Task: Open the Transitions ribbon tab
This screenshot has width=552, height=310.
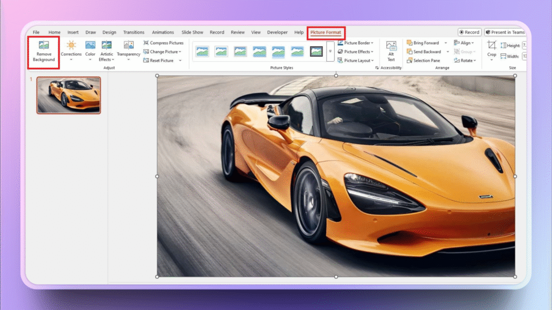Action: (x=134, y=32)
